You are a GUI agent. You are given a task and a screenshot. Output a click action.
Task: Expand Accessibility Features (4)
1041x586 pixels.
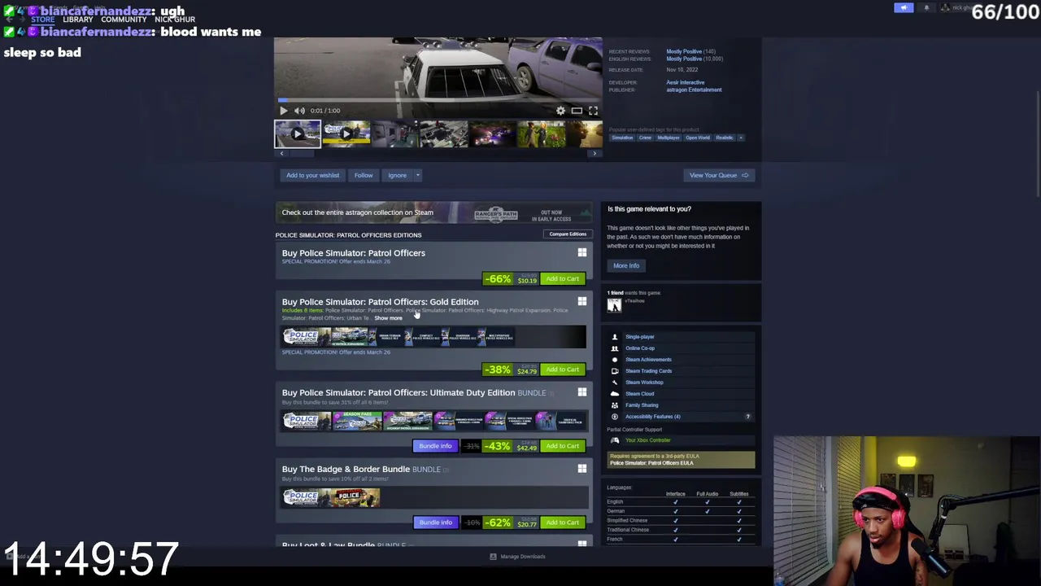[x=653, y=417]
